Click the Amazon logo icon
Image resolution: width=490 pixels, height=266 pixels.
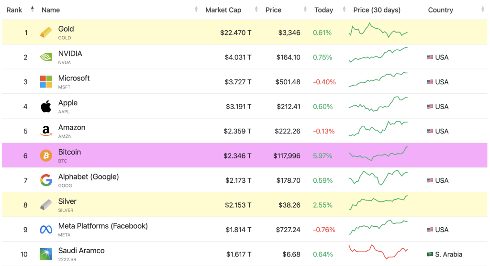pyautogui.click(x=46, y=131)
